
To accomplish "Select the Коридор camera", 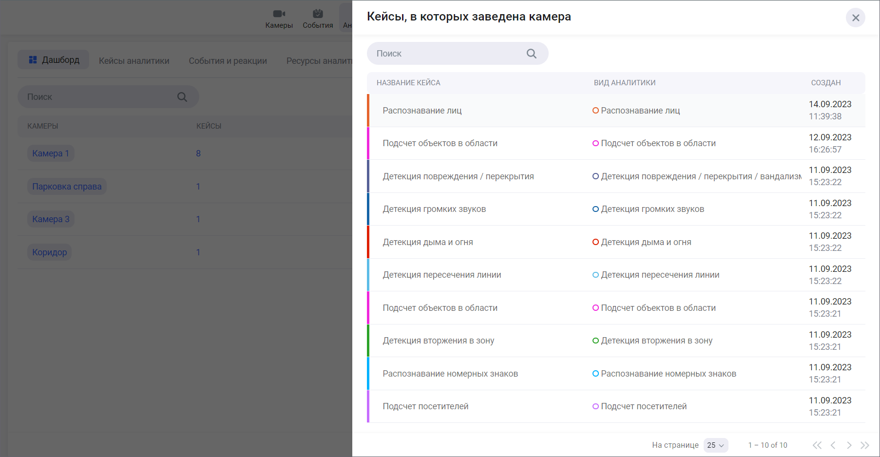I will click(x=50, y=252).
